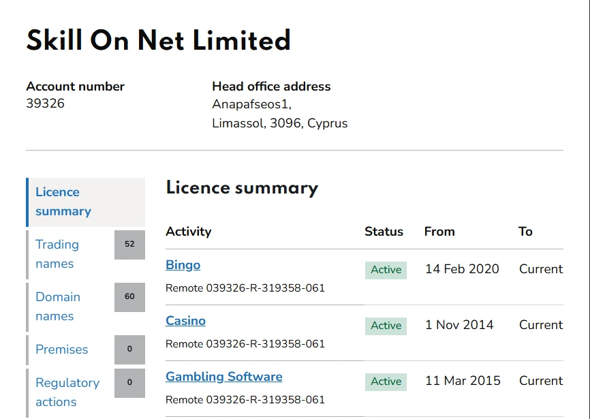Click the Licence summary section heading

click(242, 188)
